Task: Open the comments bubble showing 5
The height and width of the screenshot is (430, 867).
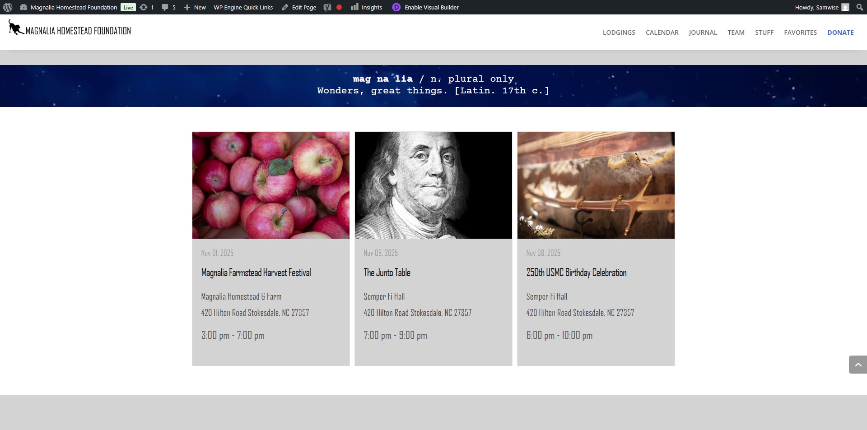Action: pos(168,7)
